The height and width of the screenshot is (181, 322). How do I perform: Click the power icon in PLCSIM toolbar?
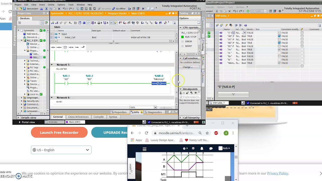point(248,11)
